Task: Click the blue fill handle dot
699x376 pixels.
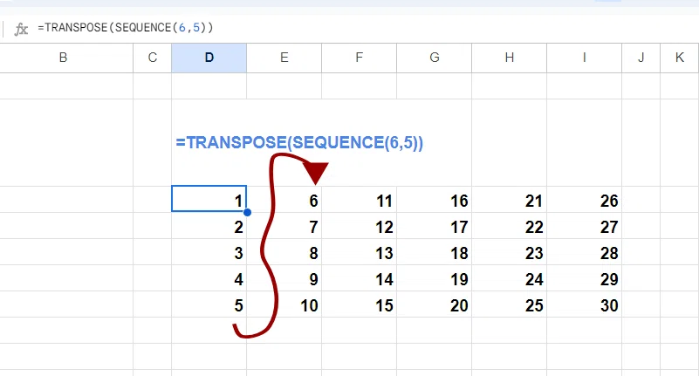Action: [247, 213]
